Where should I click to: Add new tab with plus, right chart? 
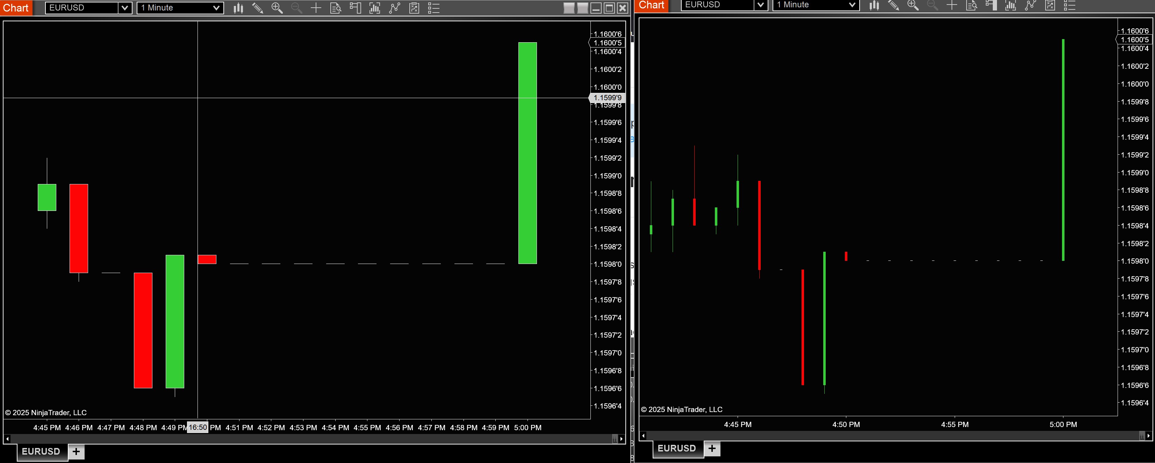point(712,448)
